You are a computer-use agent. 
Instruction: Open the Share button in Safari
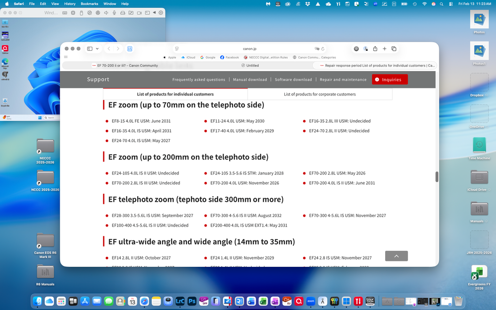(x=375, y=49)
